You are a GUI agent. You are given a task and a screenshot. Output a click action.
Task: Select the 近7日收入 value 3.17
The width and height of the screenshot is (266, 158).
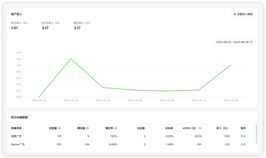coord(45,28)
